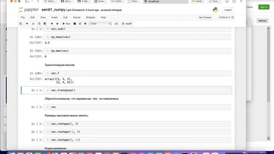Click the vec.sum() code cell
This screenshot has height=154, width=274.
pos(137,29)
